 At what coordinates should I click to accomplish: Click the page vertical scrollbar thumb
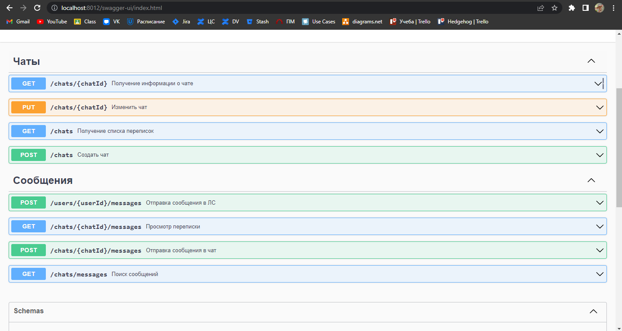point(619,148)
